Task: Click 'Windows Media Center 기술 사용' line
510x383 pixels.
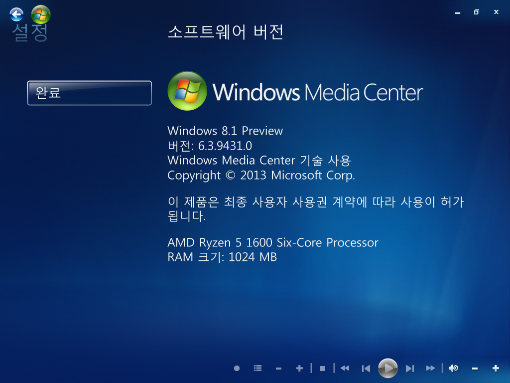Action: point(259,161)
